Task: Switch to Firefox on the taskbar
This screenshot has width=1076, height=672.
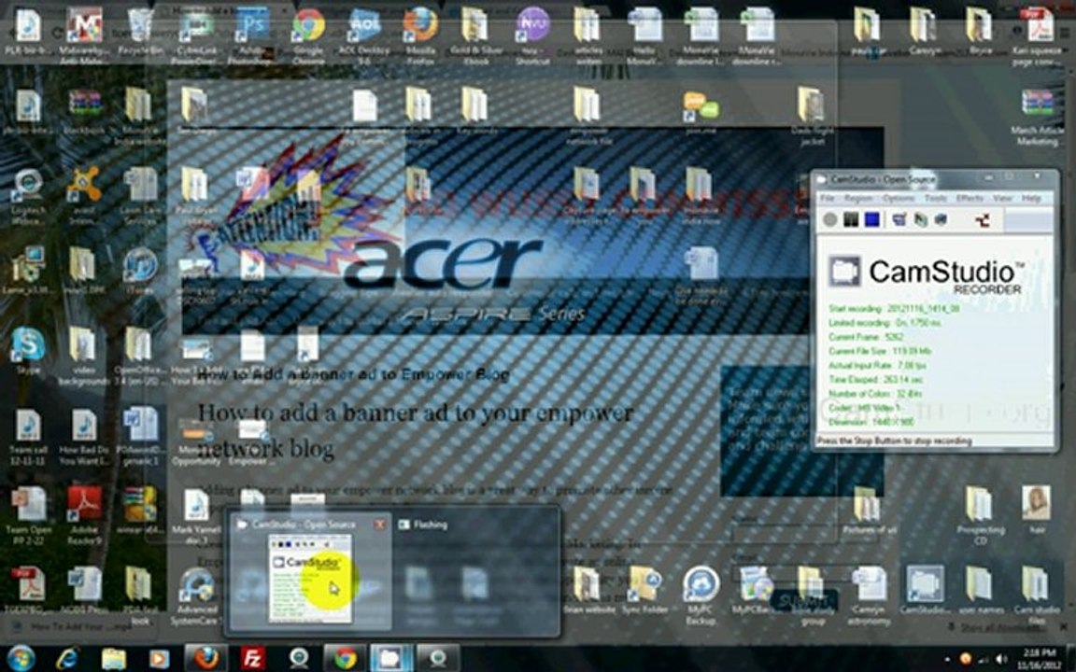Action: 205,658
